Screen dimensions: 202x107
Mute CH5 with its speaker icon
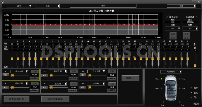pyautogui.click(x=45, y=87)
